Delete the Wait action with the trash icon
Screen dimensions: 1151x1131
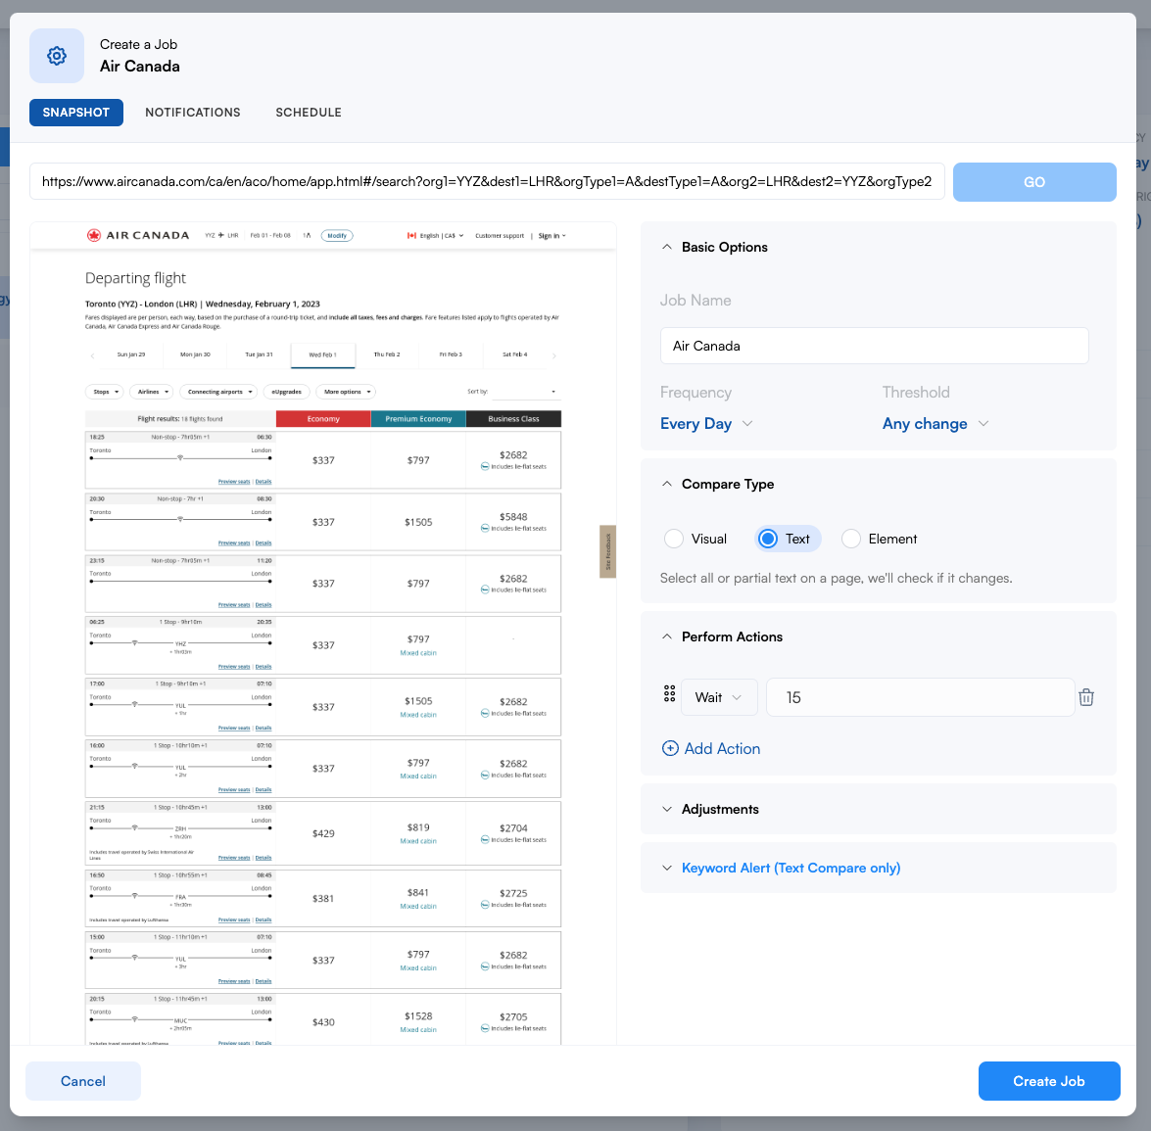click(1086, 697)
